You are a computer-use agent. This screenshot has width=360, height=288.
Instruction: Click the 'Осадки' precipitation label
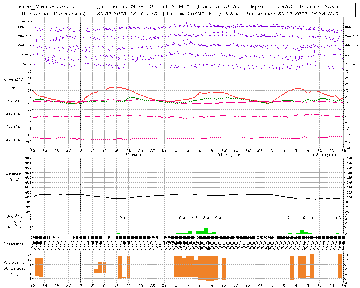point(15,221)
